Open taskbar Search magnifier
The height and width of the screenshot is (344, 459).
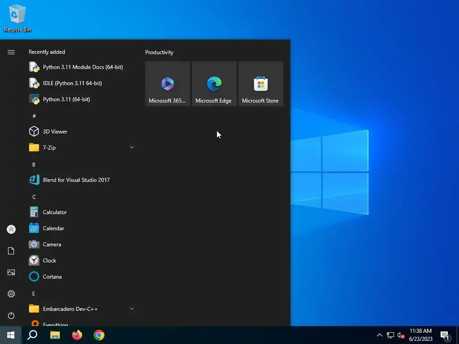(32, 335)
